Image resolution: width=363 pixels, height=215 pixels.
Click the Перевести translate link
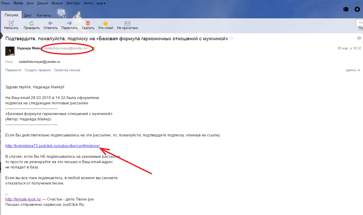pos(13,70)
